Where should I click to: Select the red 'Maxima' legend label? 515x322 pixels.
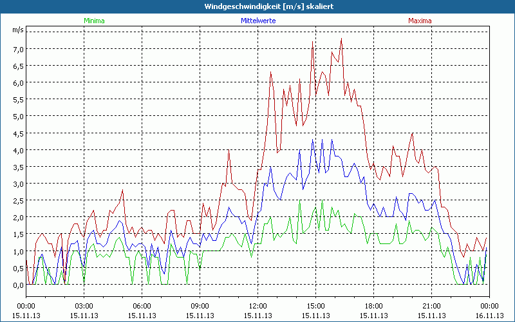point(420,21)
